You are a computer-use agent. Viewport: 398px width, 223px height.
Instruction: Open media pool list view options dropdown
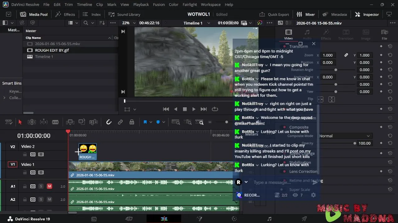tap(73, 23)
